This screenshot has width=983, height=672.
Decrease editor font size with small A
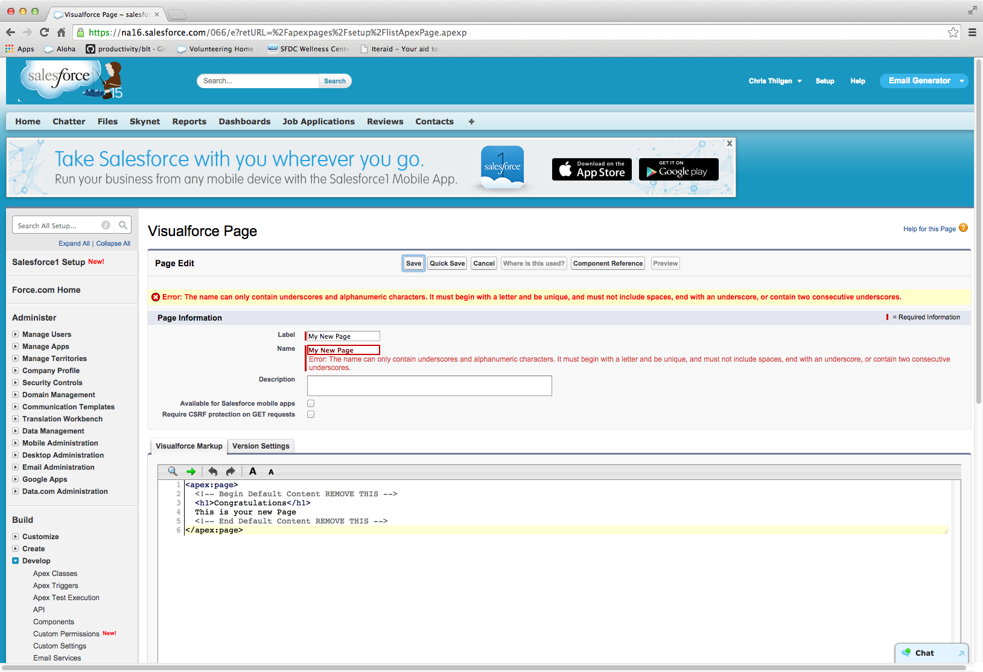point(271,472)
